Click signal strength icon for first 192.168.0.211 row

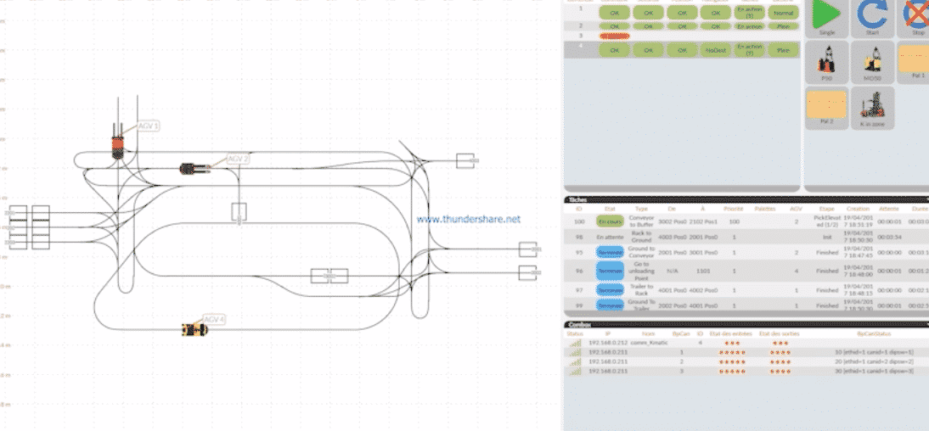(575, 351)
